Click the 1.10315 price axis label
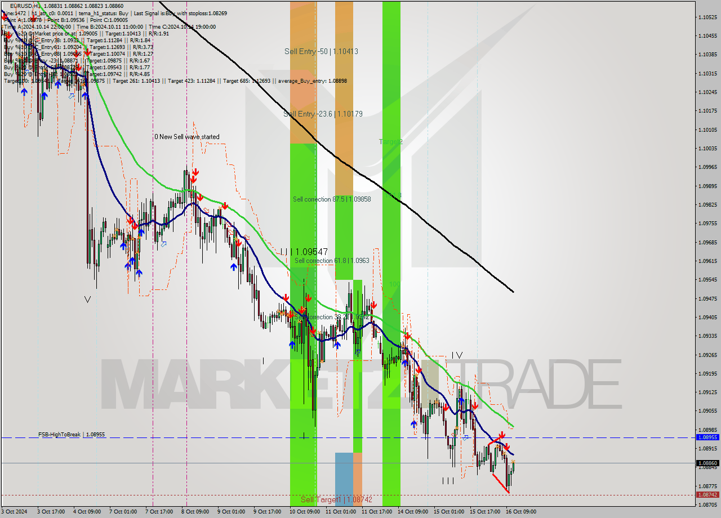The width and height of the screenshot is (721, 518). pyautogui.click(x=707, y=73)
